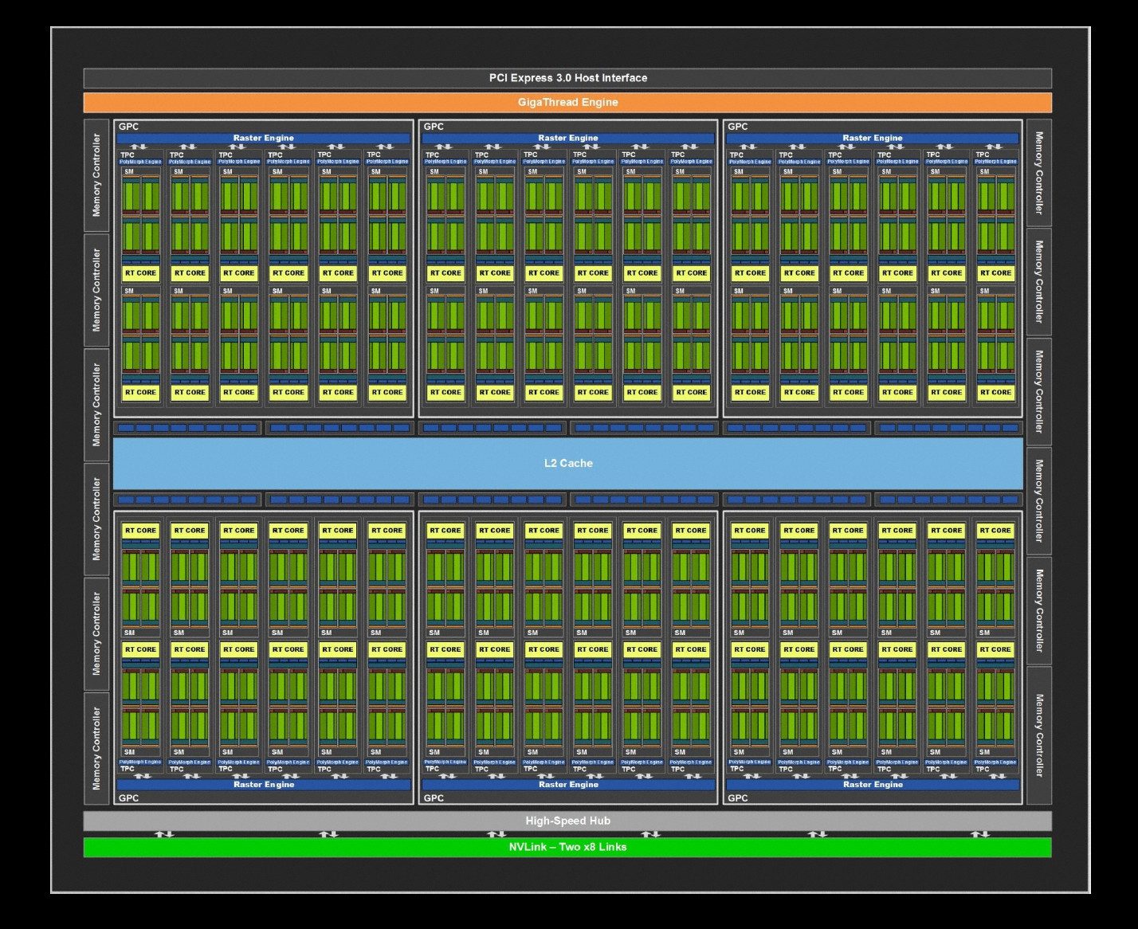Click the light blue L2 Cache block
The height and width of the screenshot is (929, 1138).
pos(568,463)
